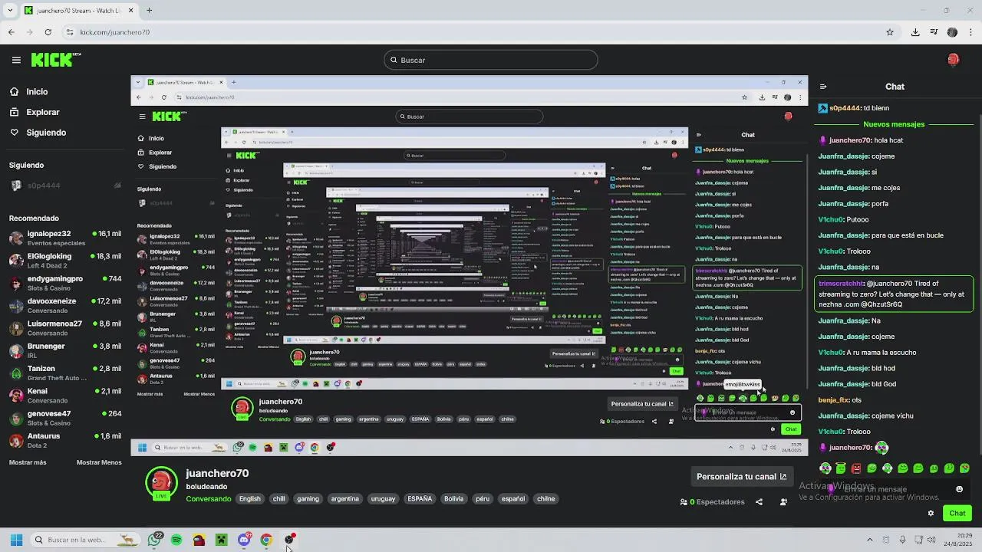This screenshot has width=982, height=552.
Task: Open the emoji picker in the message box
Action: [959, 489]
